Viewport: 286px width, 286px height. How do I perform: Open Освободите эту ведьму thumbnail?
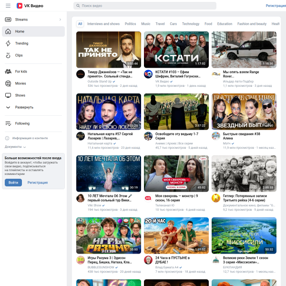coord(176,112)
